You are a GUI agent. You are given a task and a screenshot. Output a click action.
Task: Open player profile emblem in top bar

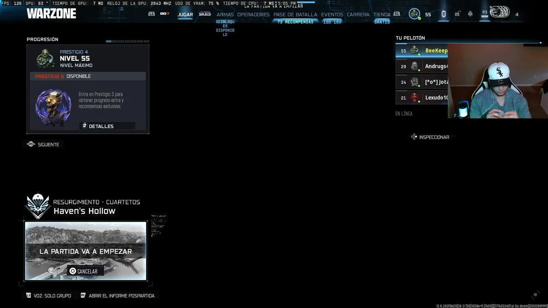(414, 14)
